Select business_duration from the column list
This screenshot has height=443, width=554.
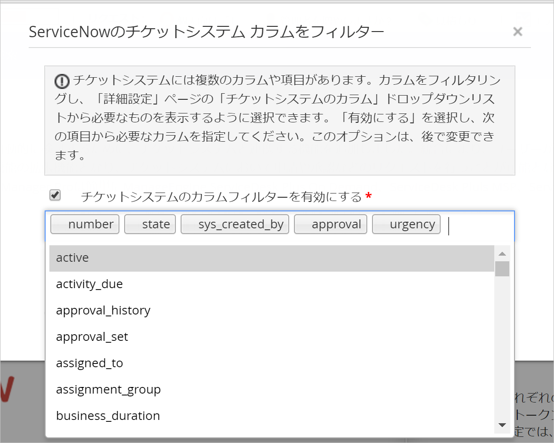[271, 416]
